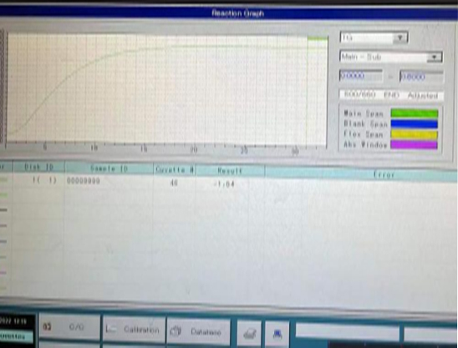Open the Calibration screen

click(134, 330)
